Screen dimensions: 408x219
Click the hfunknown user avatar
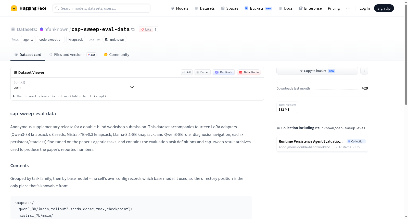pyautogui.click(x=42, y=29)
